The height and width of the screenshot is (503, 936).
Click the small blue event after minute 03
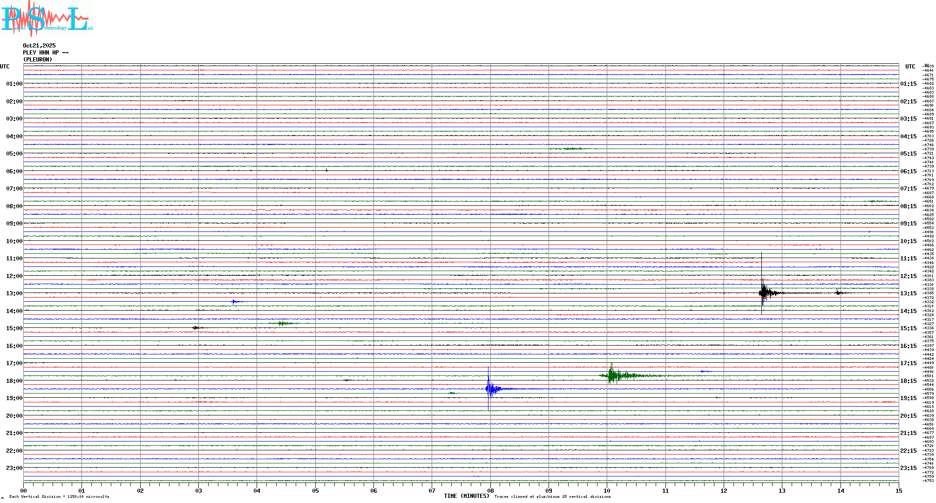coord(236,302)
